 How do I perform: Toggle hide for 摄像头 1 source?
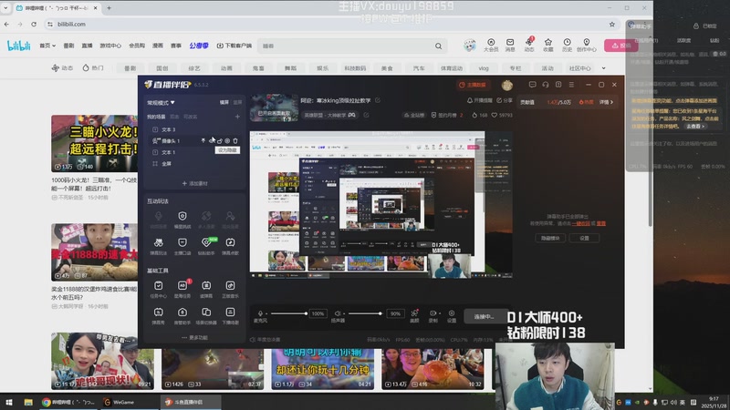212,140
